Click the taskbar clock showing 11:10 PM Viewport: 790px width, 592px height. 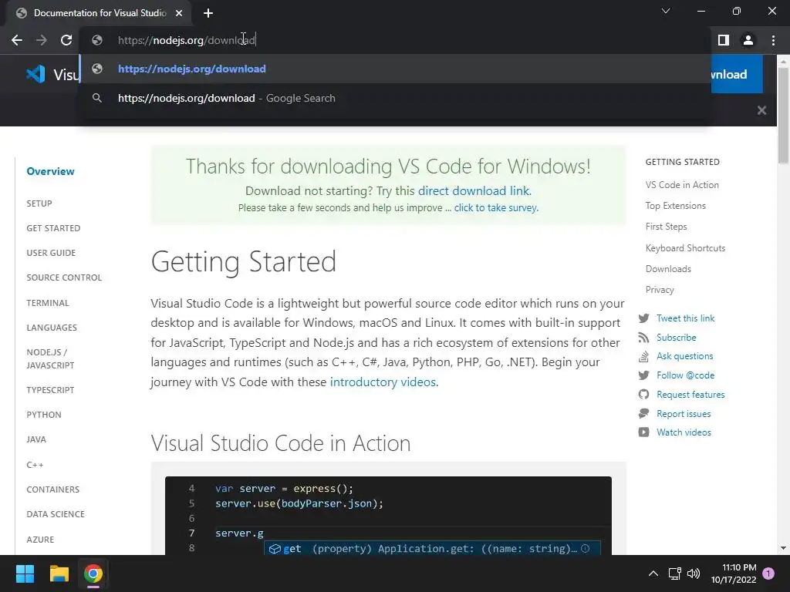pyautogui.click(x=734, y=573)
